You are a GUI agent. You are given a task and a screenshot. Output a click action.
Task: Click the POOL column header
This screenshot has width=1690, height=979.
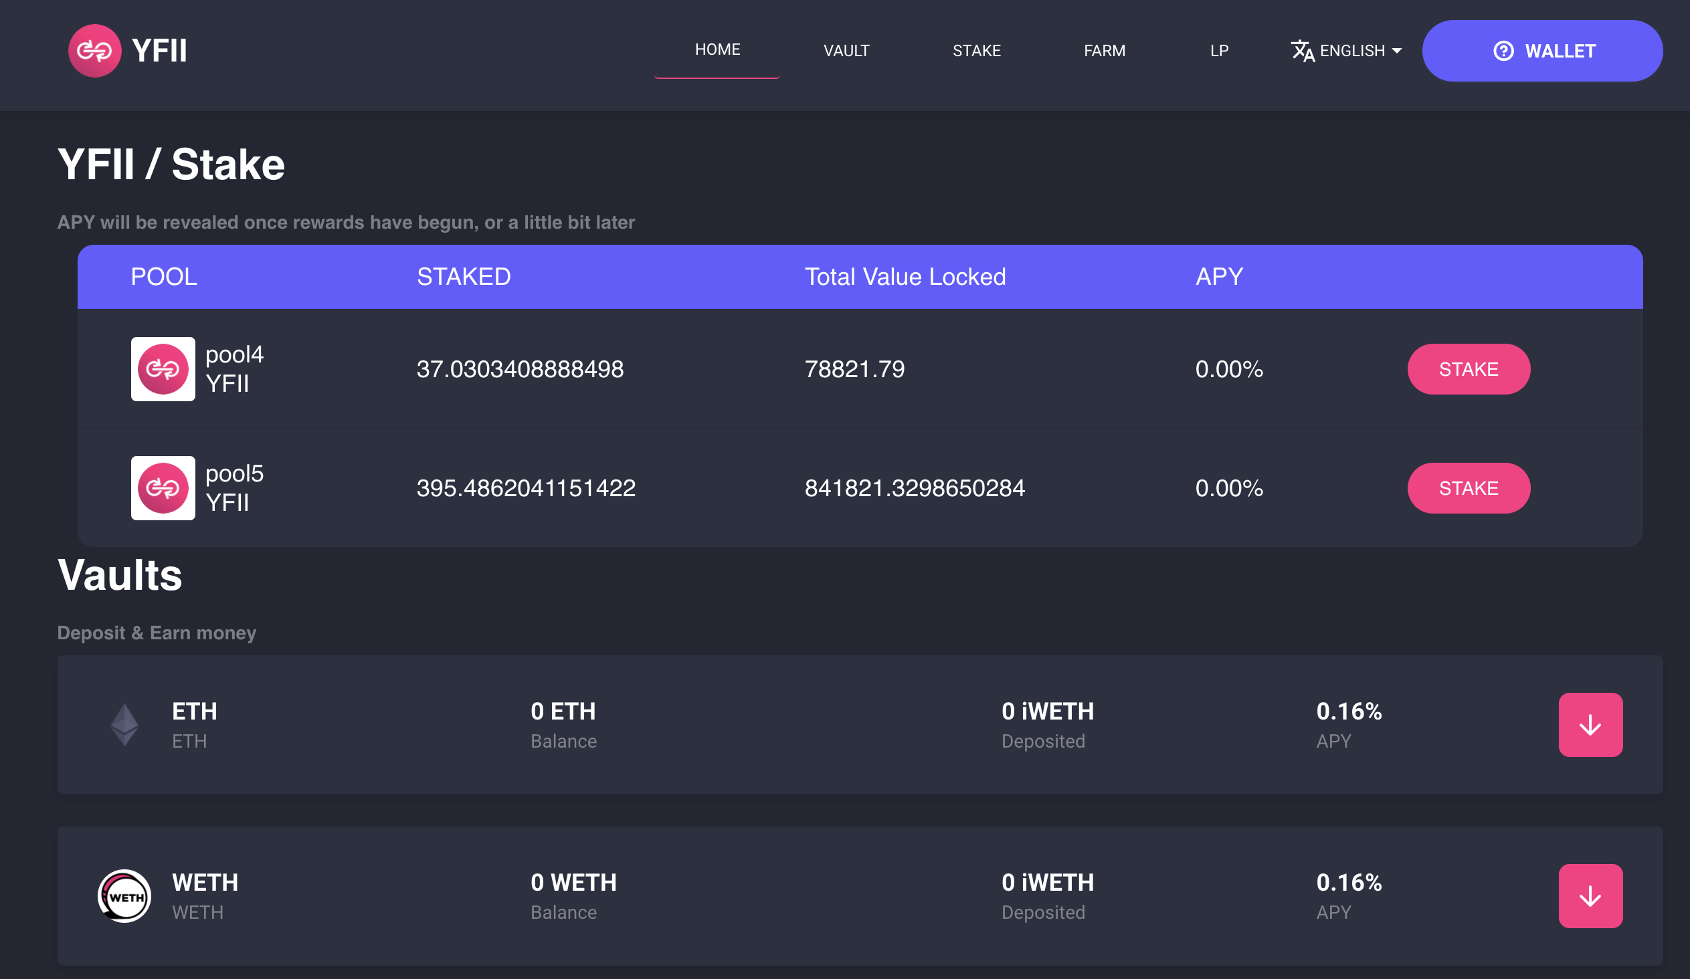tap(164, 277)
